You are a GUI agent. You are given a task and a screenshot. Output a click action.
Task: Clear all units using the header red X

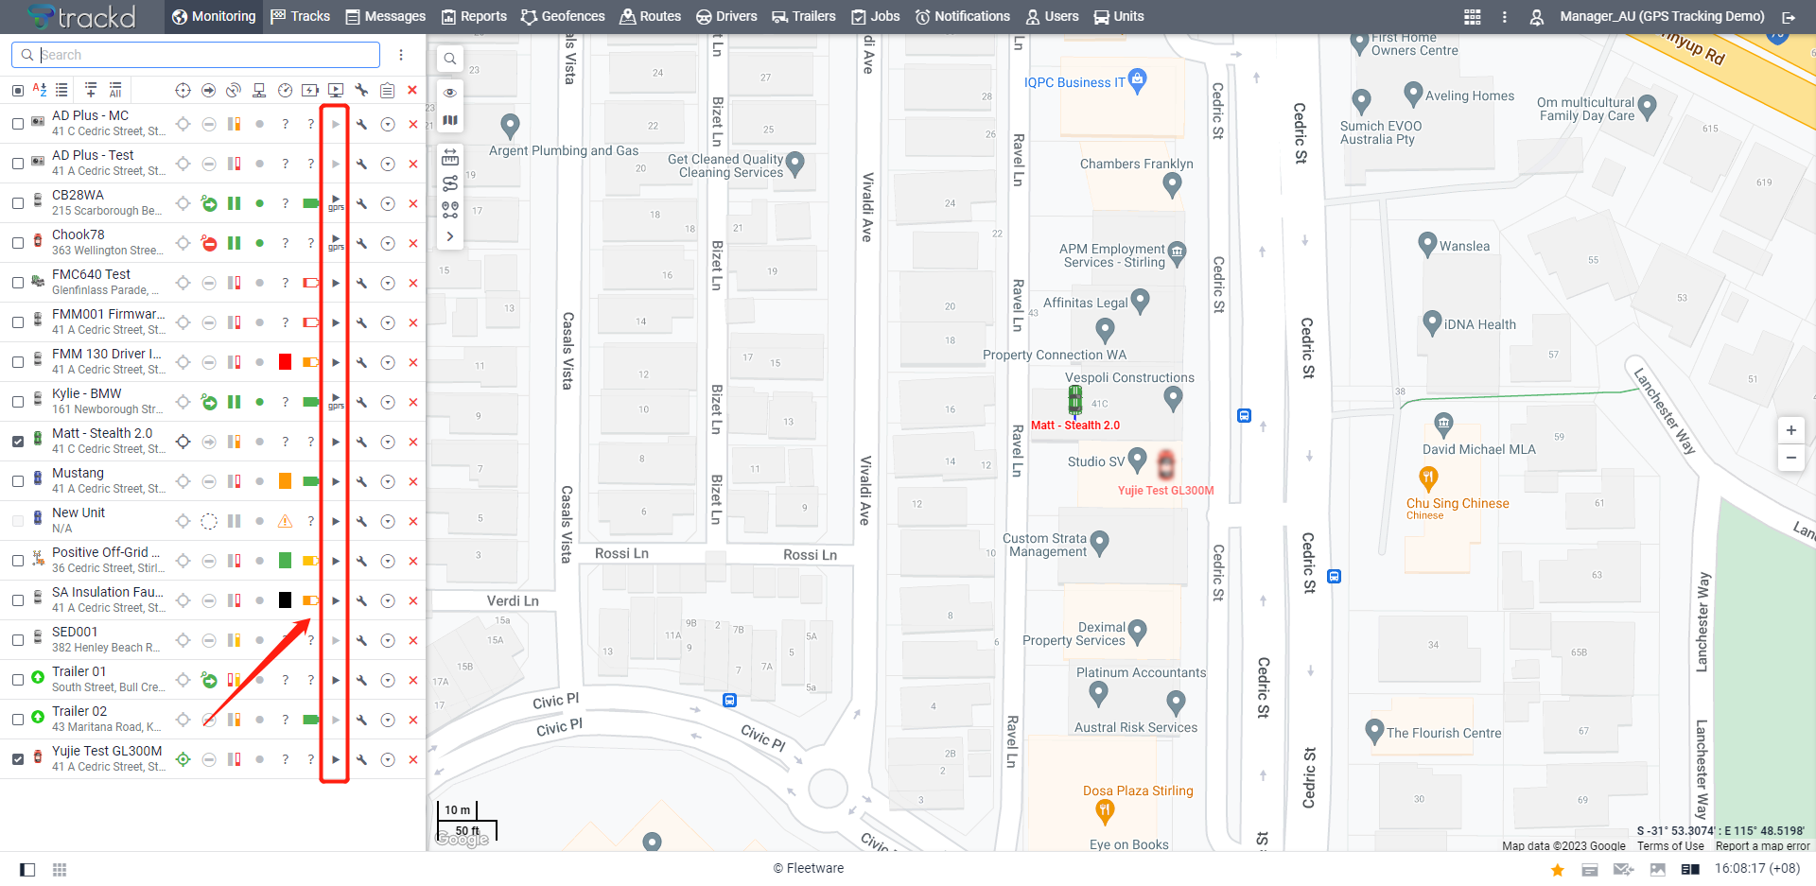click(412, 90)
